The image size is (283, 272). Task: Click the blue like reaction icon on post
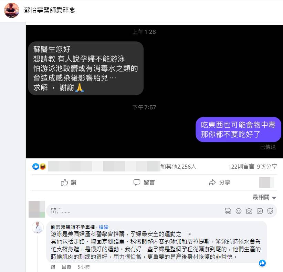[x=36, y=166]
